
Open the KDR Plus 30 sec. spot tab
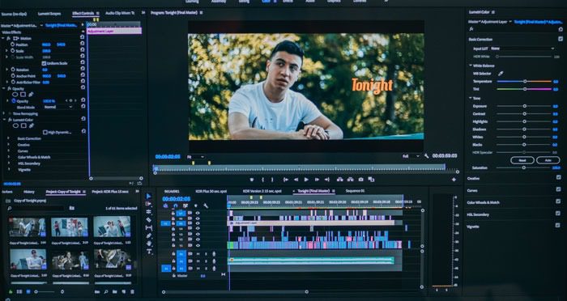211,191
